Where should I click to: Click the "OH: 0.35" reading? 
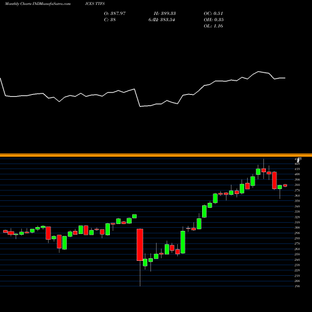point(213,19)
